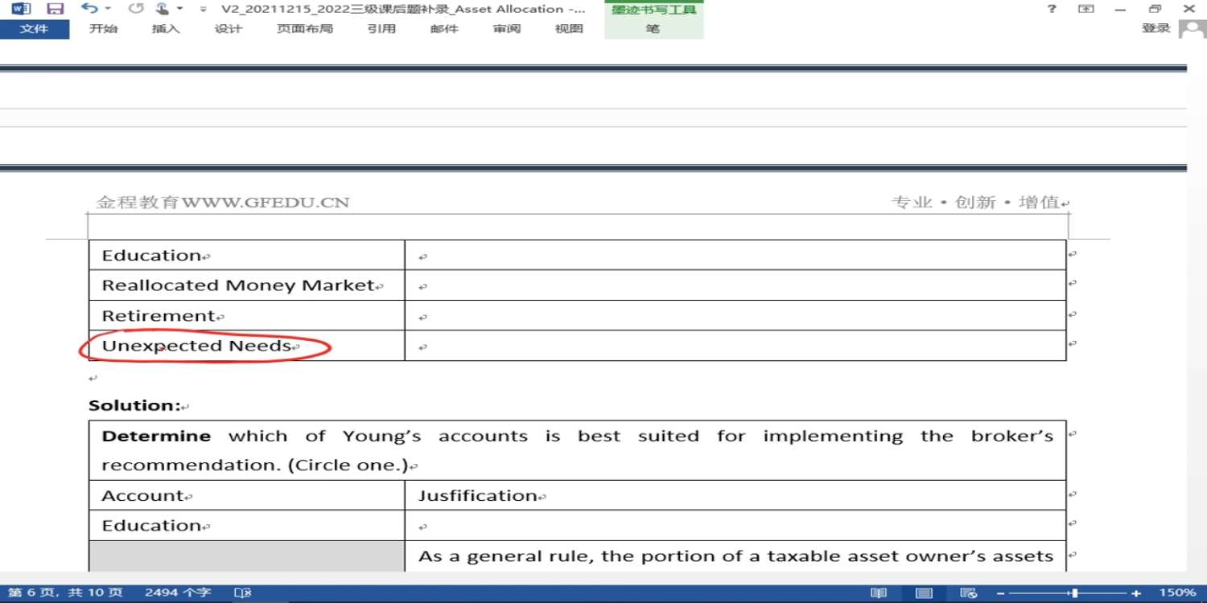Screen dimensions: 1207x603
Task: Click header text '专业·创新·增值'
Action: click(x=975, y=203)
